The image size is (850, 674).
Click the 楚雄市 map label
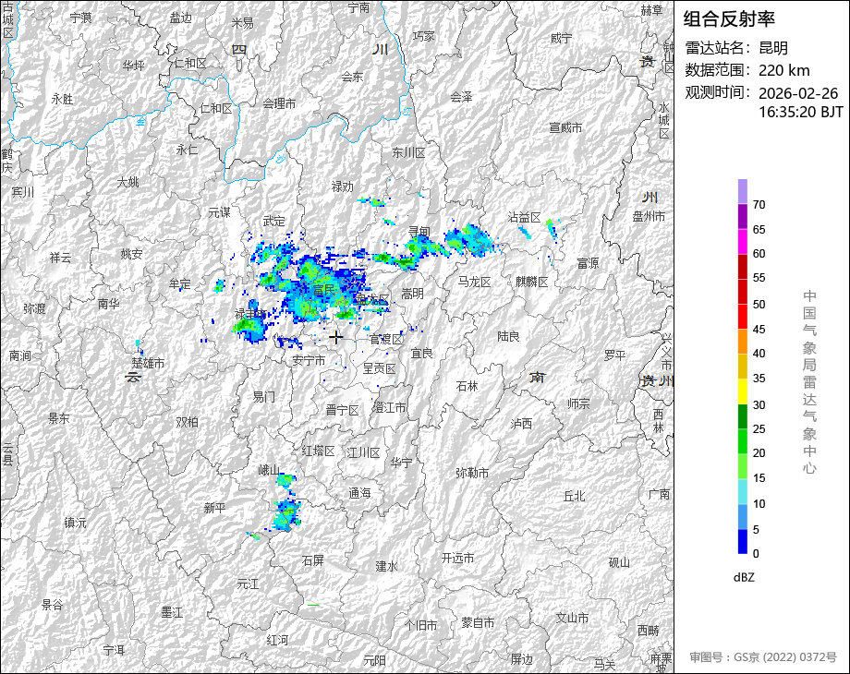point(148,363)
